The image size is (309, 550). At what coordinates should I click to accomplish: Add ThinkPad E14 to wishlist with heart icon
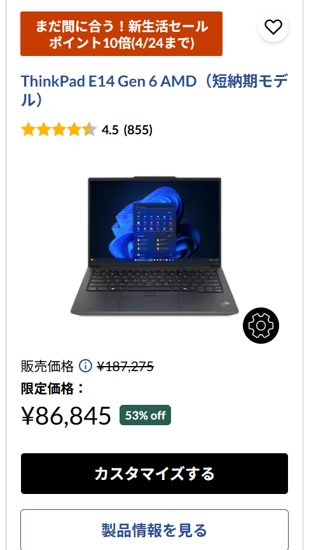click(x=273, y=27)
